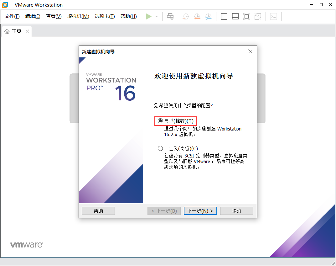
Task: Click the 新建虚拟机向导 dialog title
Action: pyautogui.click(x=98, y=51)
